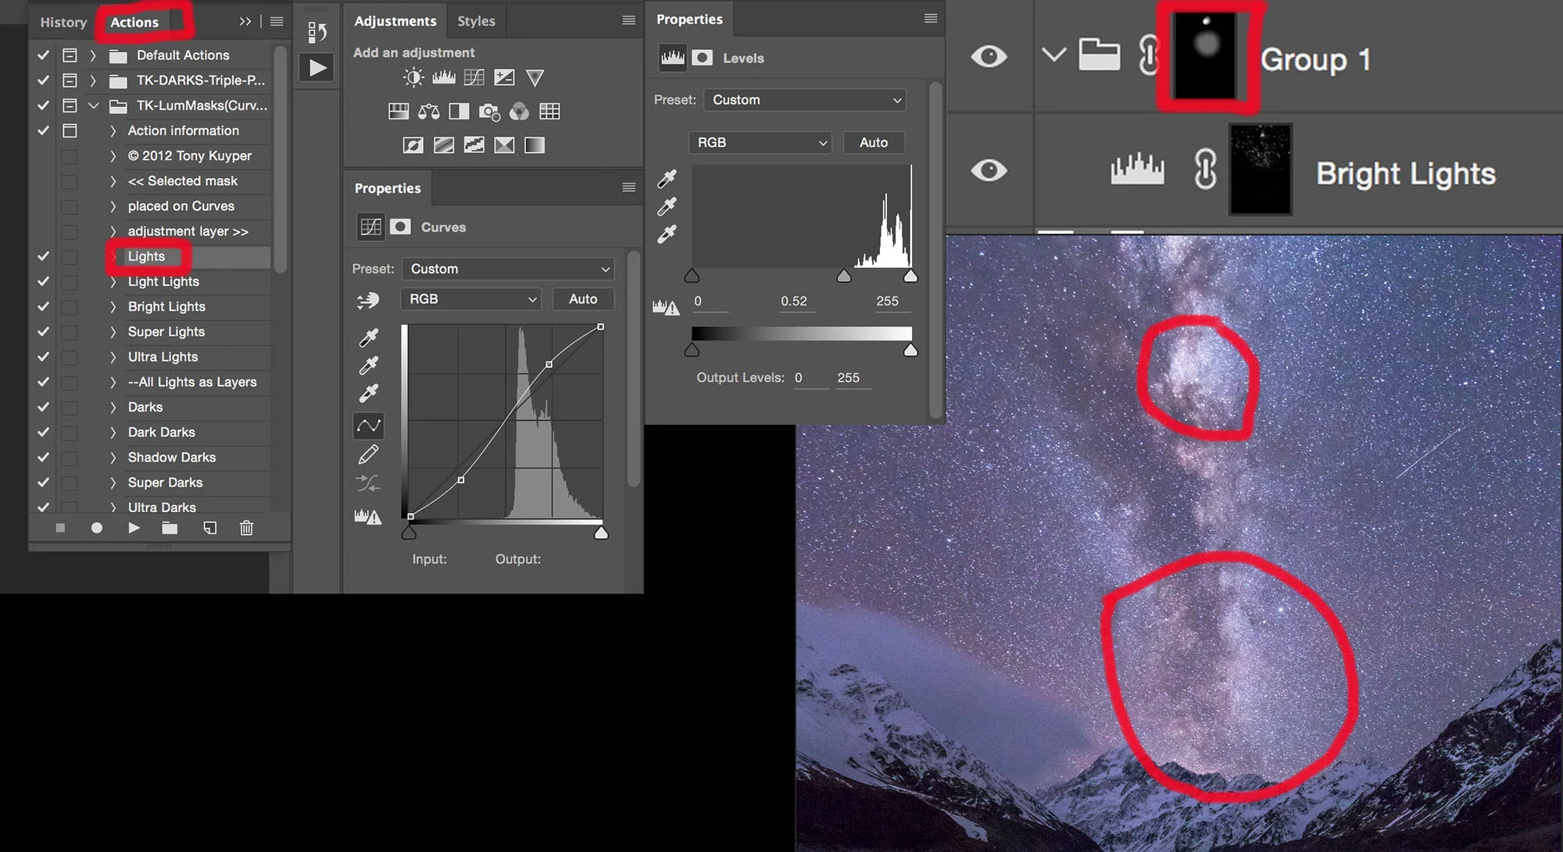Click the Channel Mixer adjustment icon
Image resolution: width=1563 pixels, height=852 pixels.
[519, 112]
